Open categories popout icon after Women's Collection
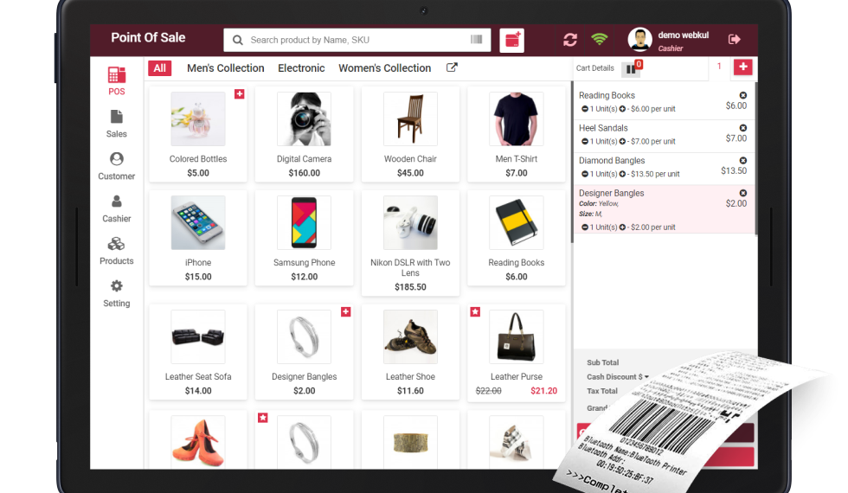Image resolution: width=848 pixels, height=493 pixels. click(452, 67)
